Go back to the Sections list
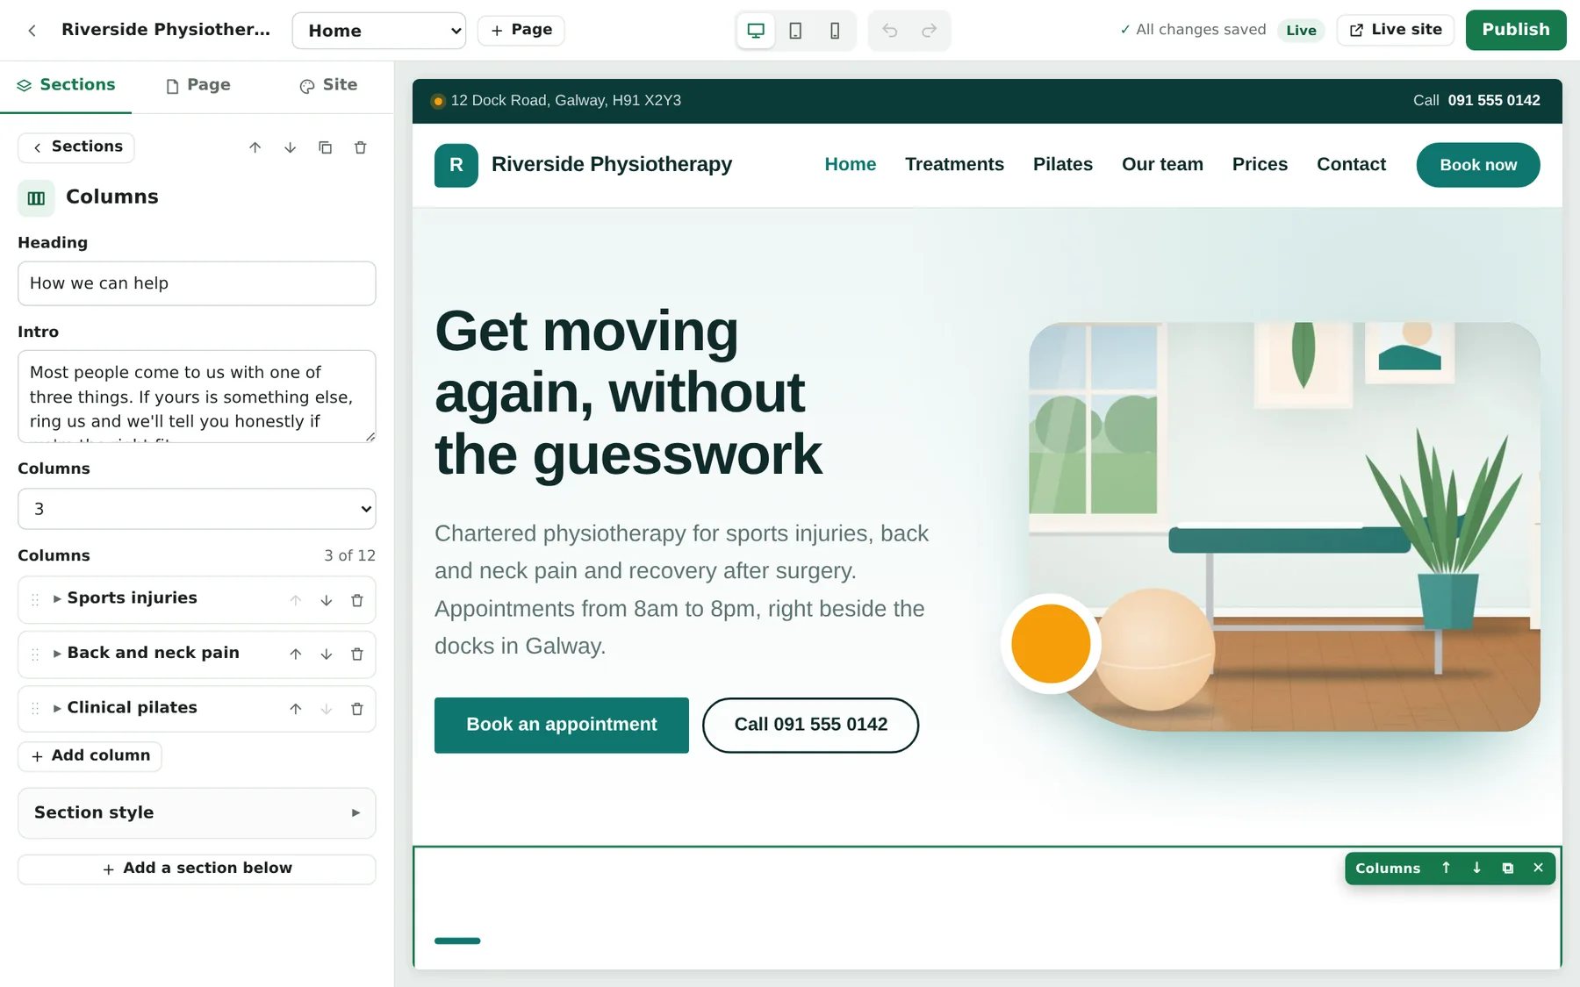 (76, 147)
